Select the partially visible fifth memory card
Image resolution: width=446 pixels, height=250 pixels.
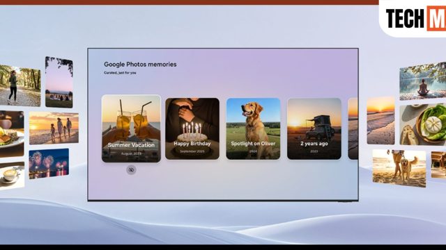pos(353,128)
